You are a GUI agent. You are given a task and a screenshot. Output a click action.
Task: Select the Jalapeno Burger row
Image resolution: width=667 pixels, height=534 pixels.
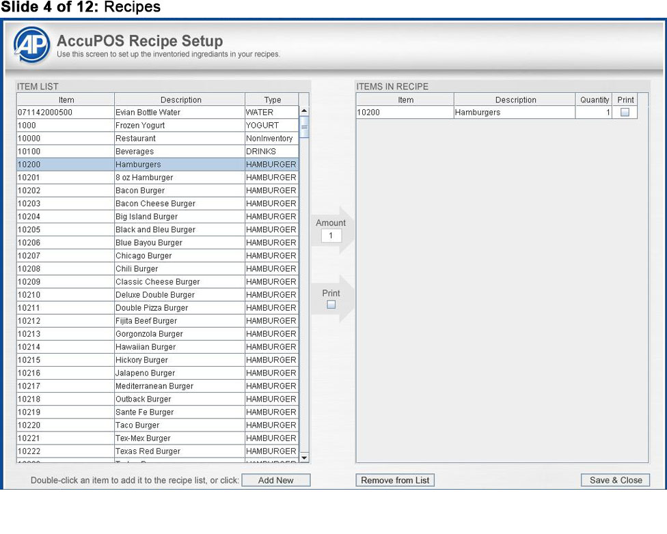click(158, 373)
